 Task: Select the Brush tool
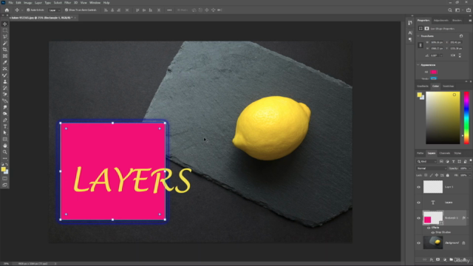[5, 75]
